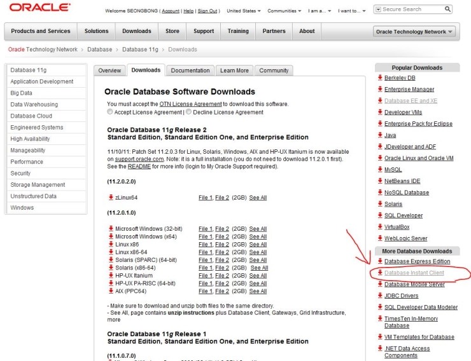Click download icon beside Enterprise Manager
471x361 pixels.
pos(380,89)
